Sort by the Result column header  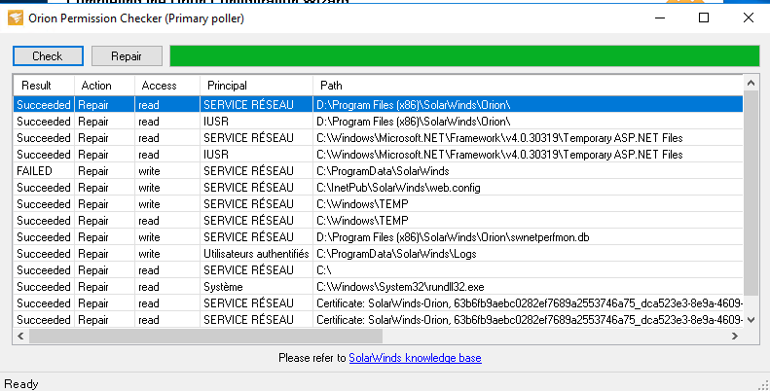point(44,86)
